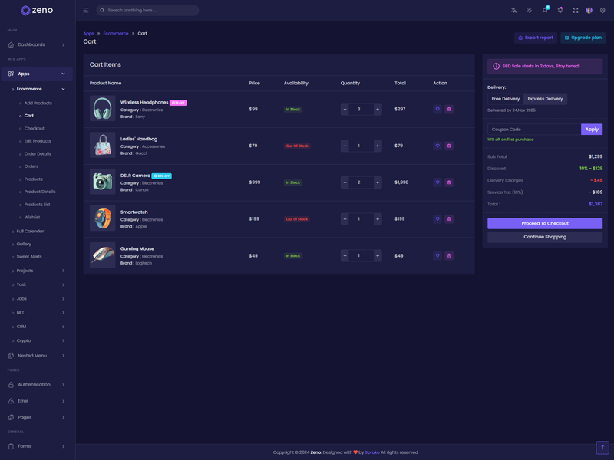Expand the Dashboards sidebar menu
614x460 pixels.
(37, 44)
